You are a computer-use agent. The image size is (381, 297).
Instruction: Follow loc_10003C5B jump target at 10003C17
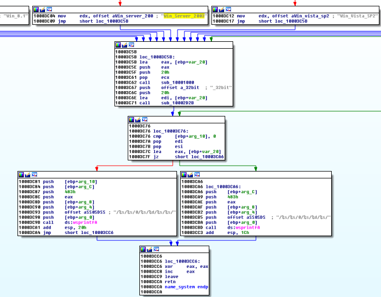291,21
